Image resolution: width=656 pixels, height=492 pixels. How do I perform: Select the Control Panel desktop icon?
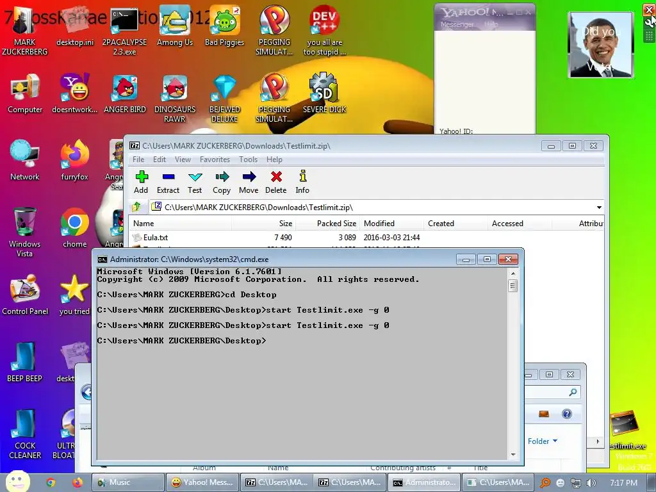[x=25, y=295]
